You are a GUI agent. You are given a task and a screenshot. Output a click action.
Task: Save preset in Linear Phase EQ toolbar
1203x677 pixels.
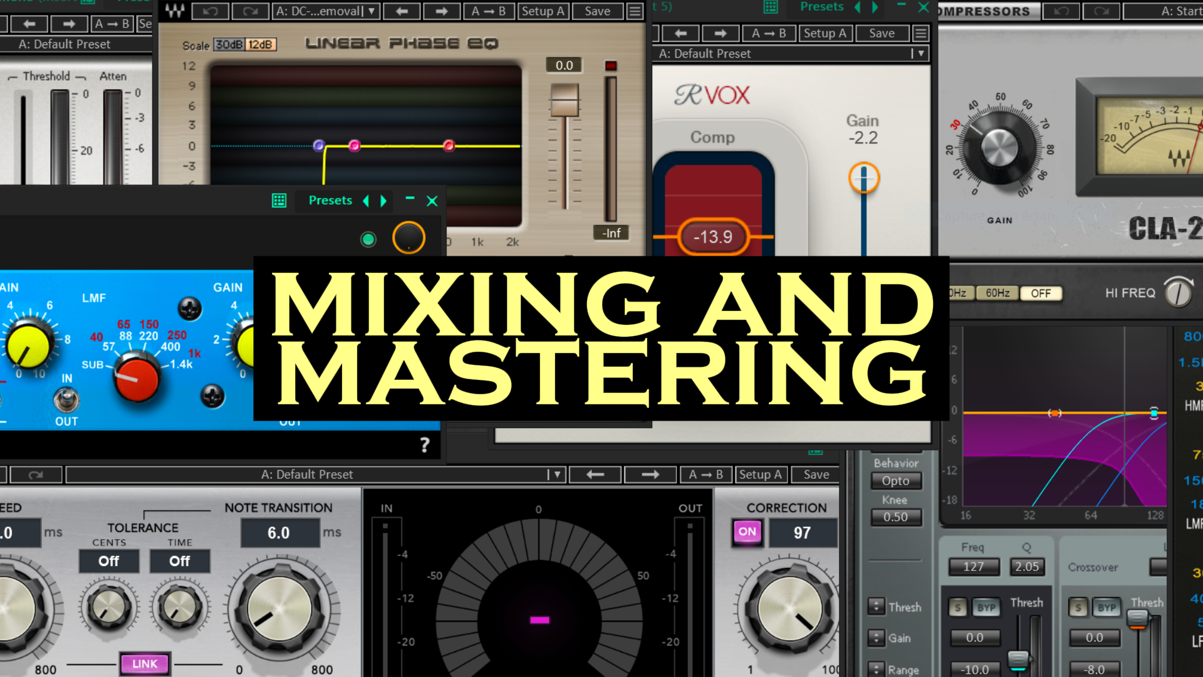click(x=598, y=11)
